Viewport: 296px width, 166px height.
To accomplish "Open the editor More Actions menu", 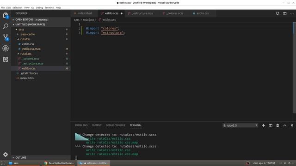I will tap(292, 13).
